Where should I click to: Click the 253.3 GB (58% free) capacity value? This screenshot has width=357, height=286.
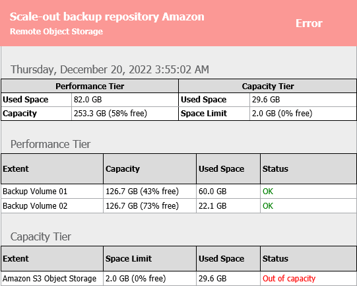(x=110, y=113)
